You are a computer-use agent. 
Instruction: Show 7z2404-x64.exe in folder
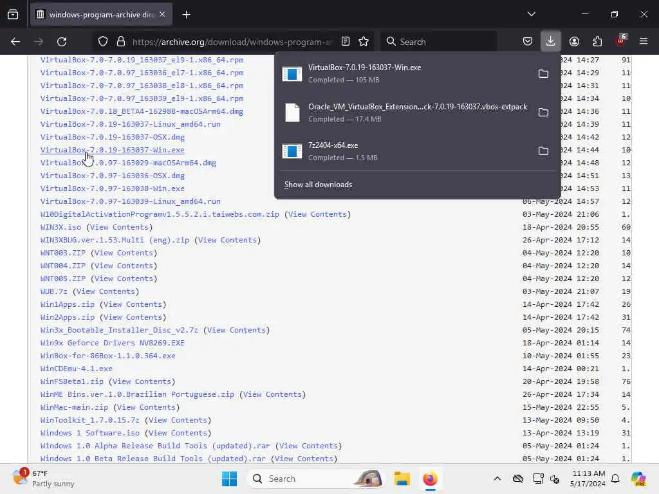543,151
